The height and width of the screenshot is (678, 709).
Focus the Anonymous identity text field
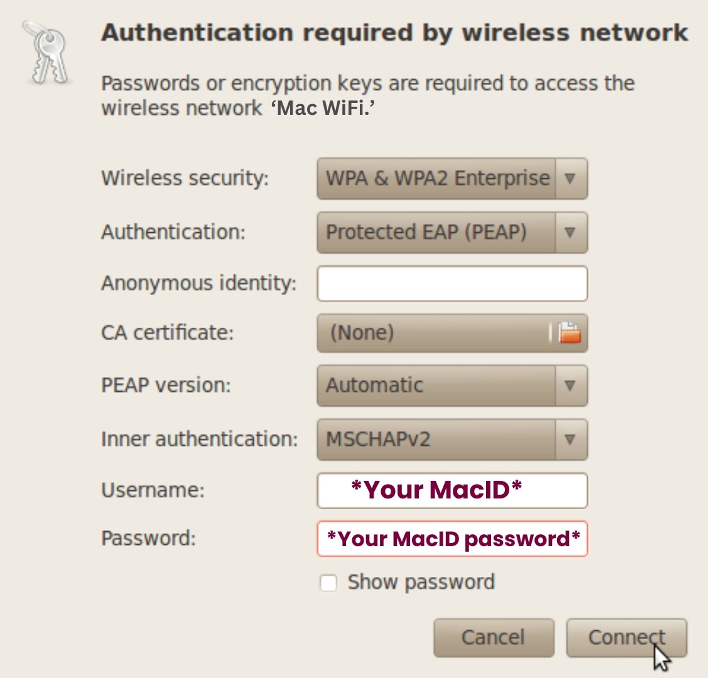[452, 284]
